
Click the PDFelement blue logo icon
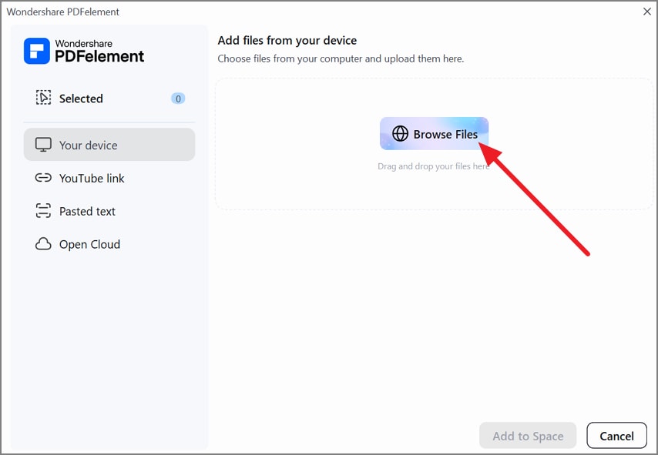[x=36, y=51]
